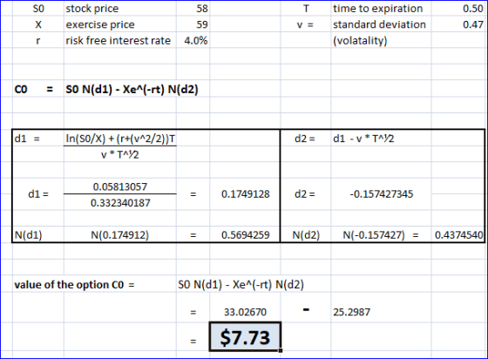Click the d1 numerator formula ln(S0/X) + (r+(v^2/2))T
The width and height of the screenshot is (488, 359).
120,139
